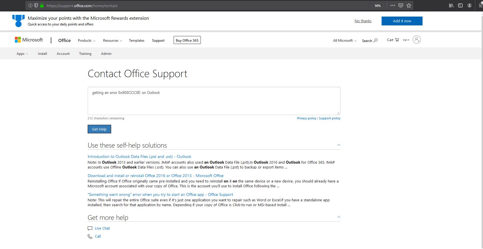Click the Save to Pocket icon

[401, 5]
